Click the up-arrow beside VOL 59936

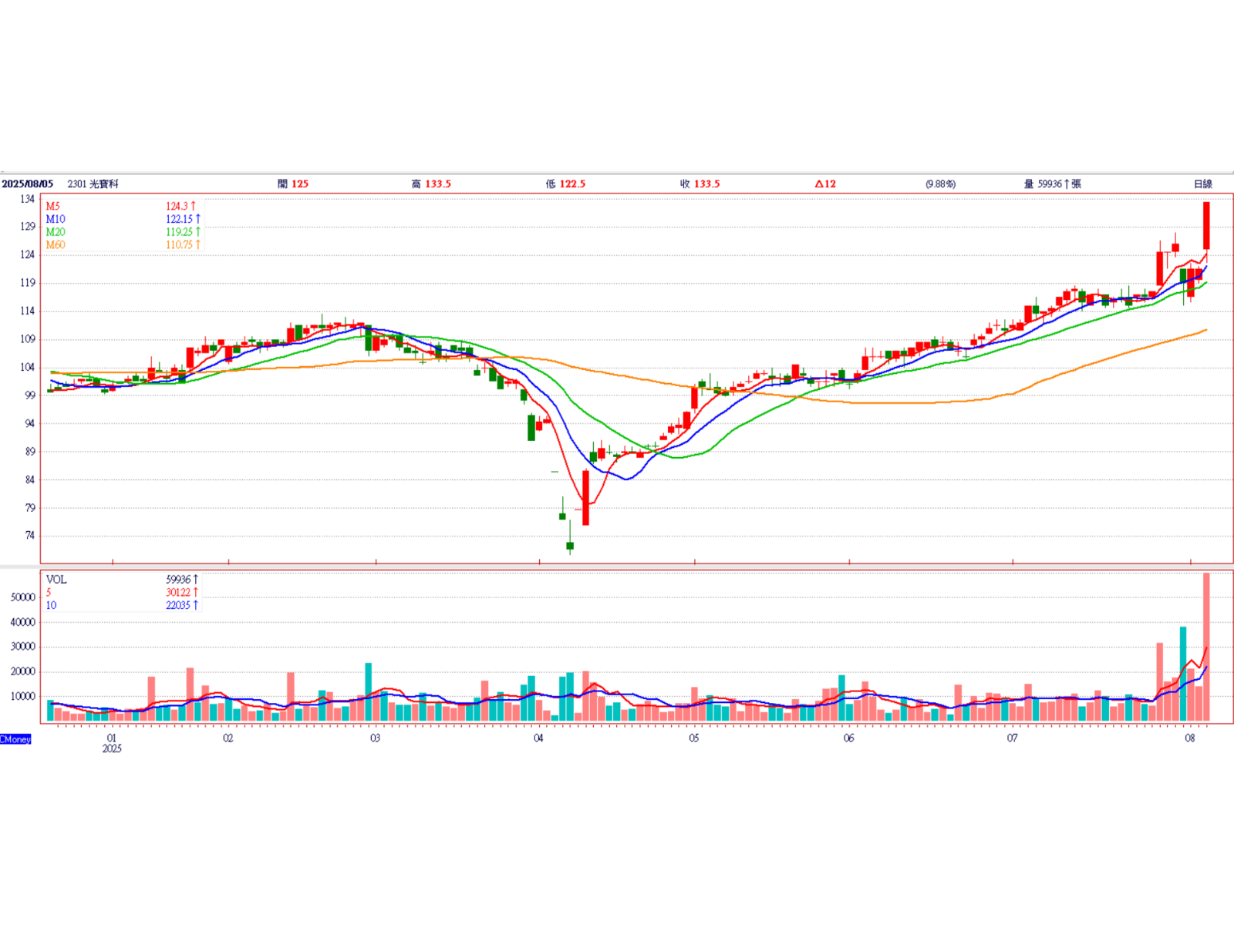point(195,580)
